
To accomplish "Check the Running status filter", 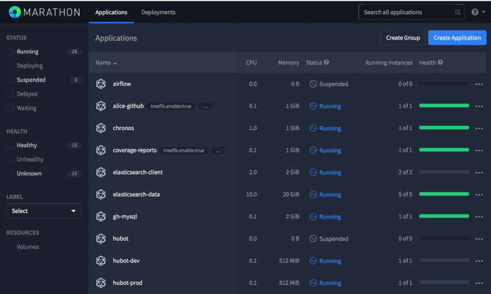I will coord(10,52).
